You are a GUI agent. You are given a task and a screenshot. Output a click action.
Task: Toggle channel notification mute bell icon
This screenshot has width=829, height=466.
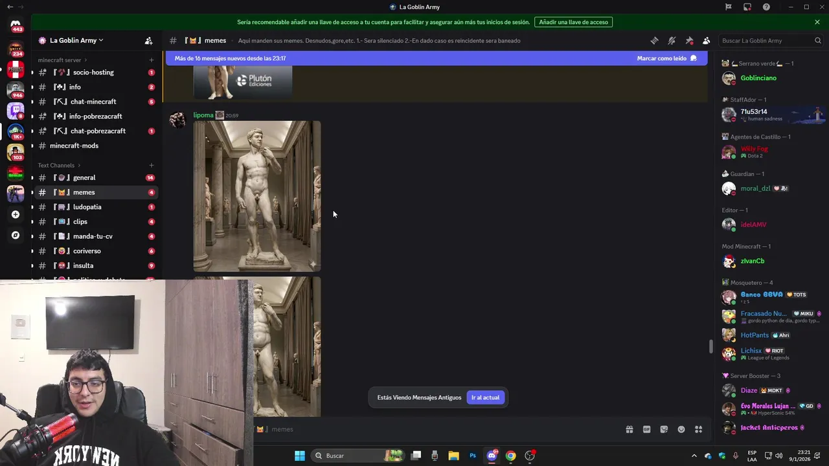[672, 40]
